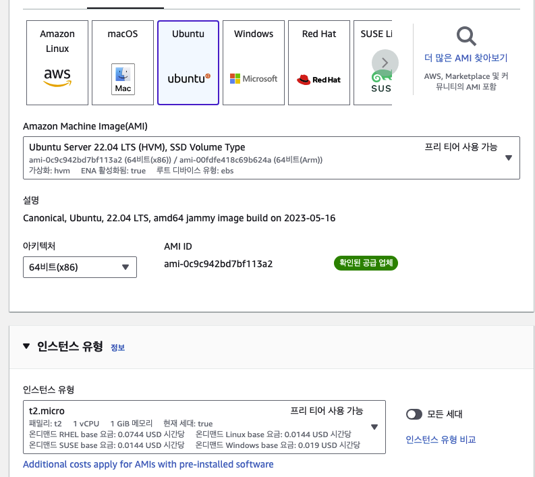Click the next arrow in AMI carousel
This screenshot has height=477, width=535.
[x=385, y=63]
